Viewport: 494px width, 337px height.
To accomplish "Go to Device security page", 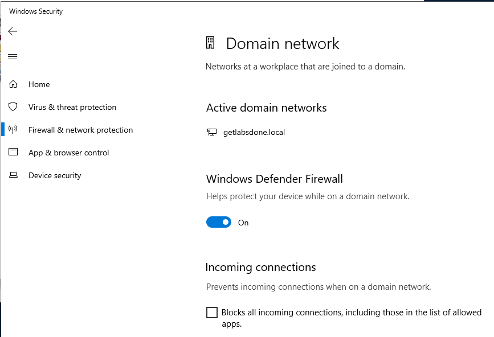I will coord(55,175).
